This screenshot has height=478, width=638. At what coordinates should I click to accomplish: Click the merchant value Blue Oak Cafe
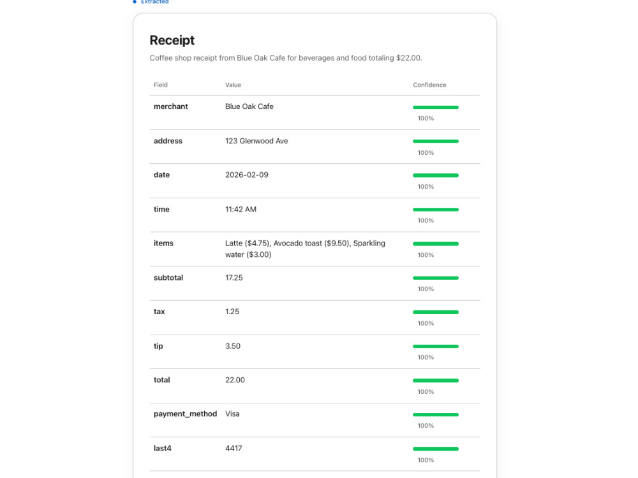249,106
